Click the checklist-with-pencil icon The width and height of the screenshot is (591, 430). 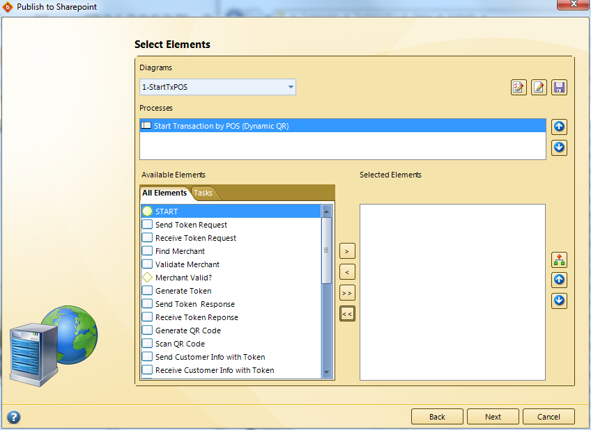(x=519, y=88)
